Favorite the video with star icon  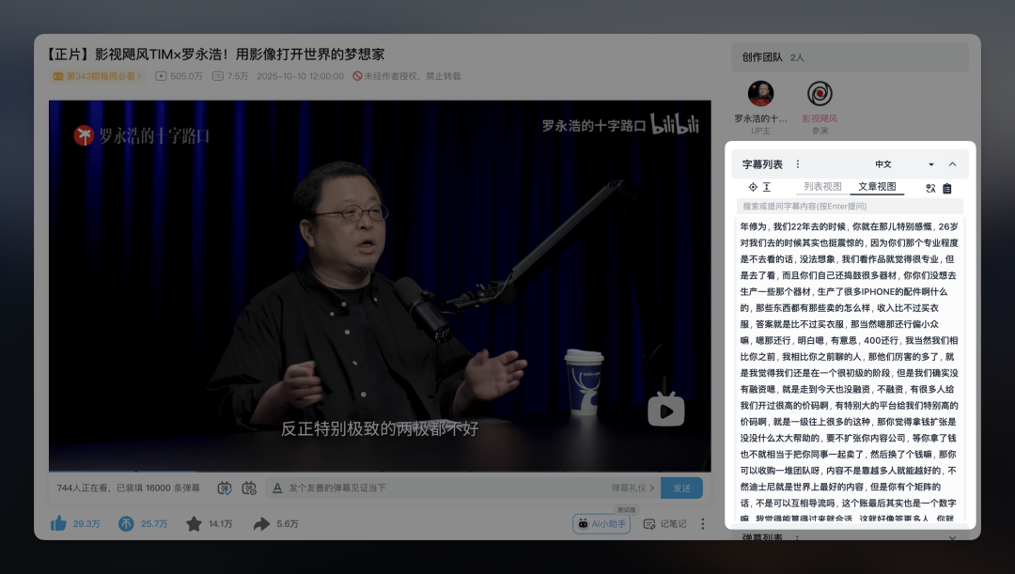[194, 523]
